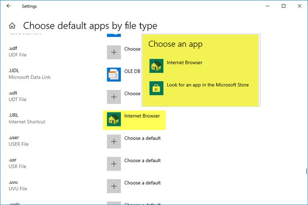Click the back arrow in Settings

9,6
